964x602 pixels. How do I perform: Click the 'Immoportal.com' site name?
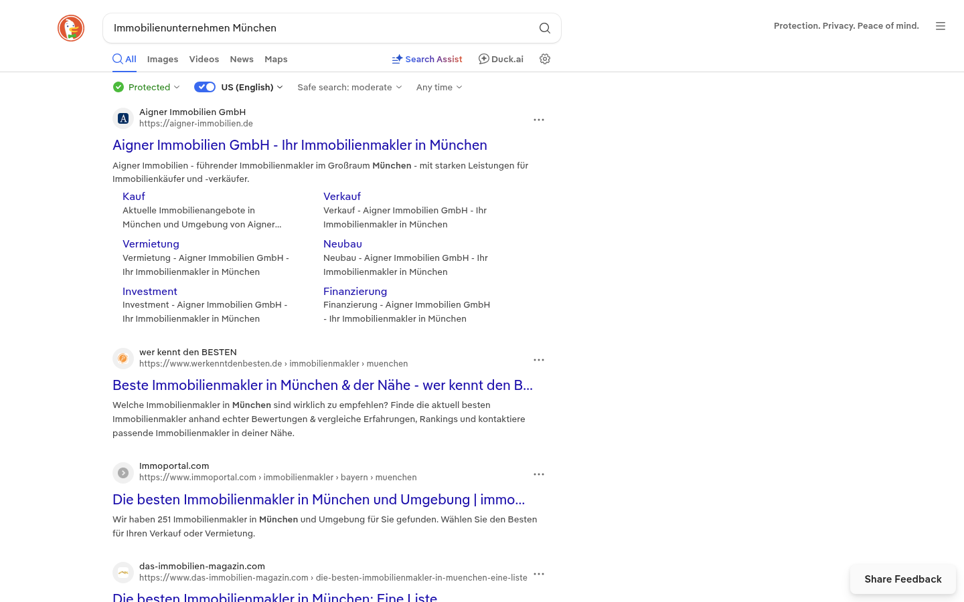click(174, 466)
